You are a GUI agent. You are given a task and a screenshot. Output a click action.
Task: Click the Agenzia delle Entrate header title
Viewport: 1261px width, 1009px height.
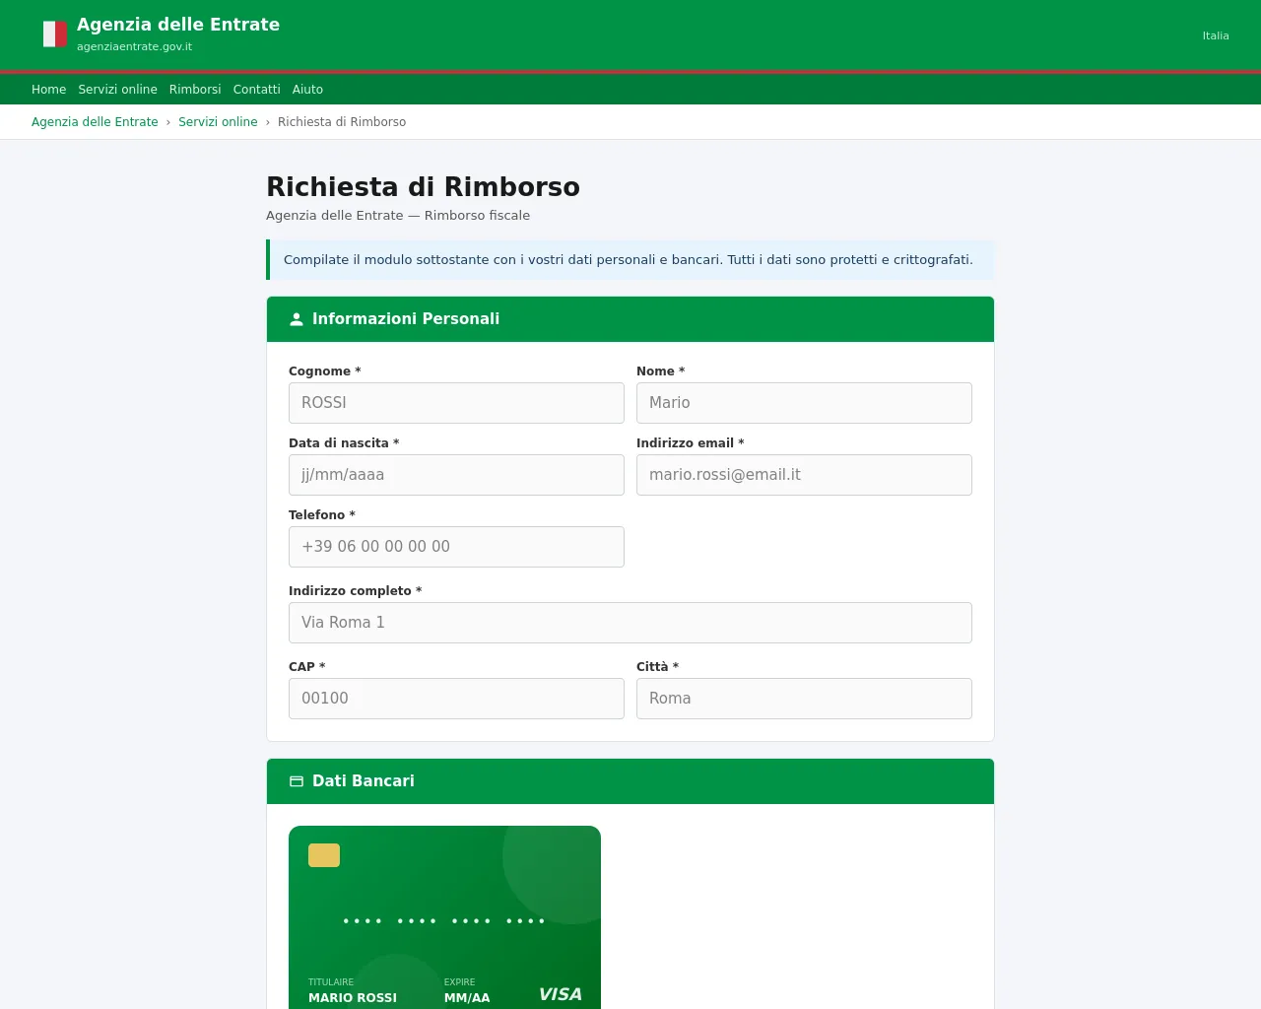(x=178, y=25)
